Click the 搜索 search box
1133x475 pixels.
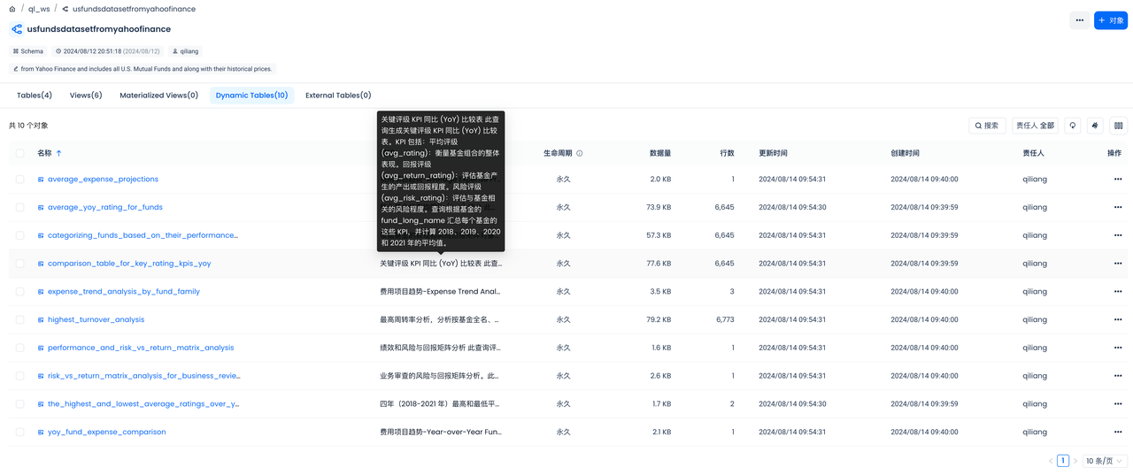987,126
